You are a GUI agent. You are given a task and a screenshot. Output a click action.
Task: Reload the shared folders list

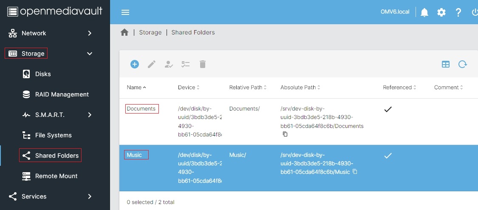pyautogui.click(x=463, y=64)
